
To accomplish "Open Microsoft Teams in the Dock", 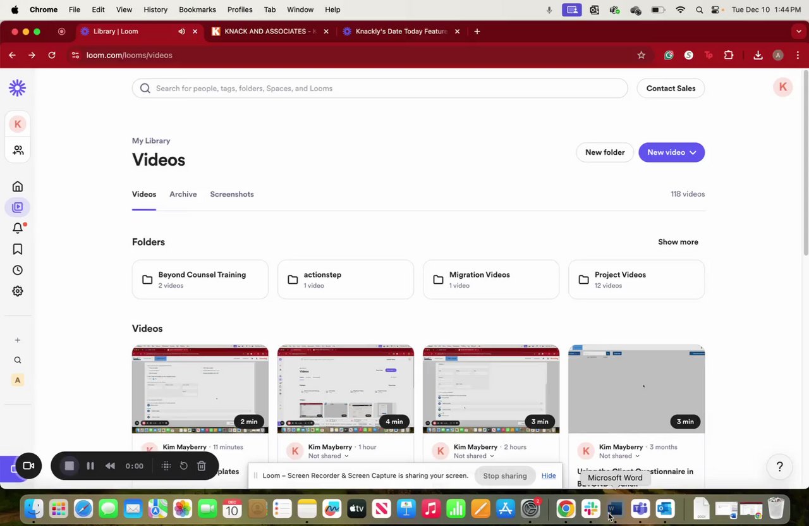I will (x=640, y=508).
